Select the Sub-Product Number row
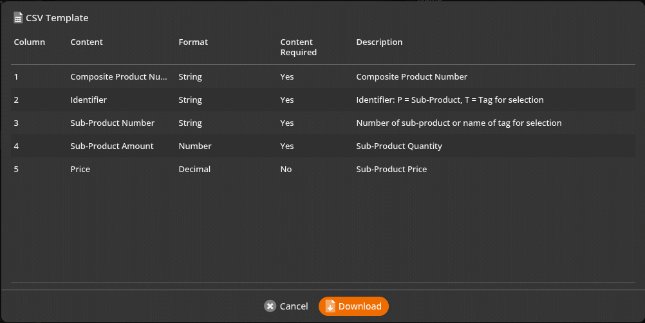 113,123
